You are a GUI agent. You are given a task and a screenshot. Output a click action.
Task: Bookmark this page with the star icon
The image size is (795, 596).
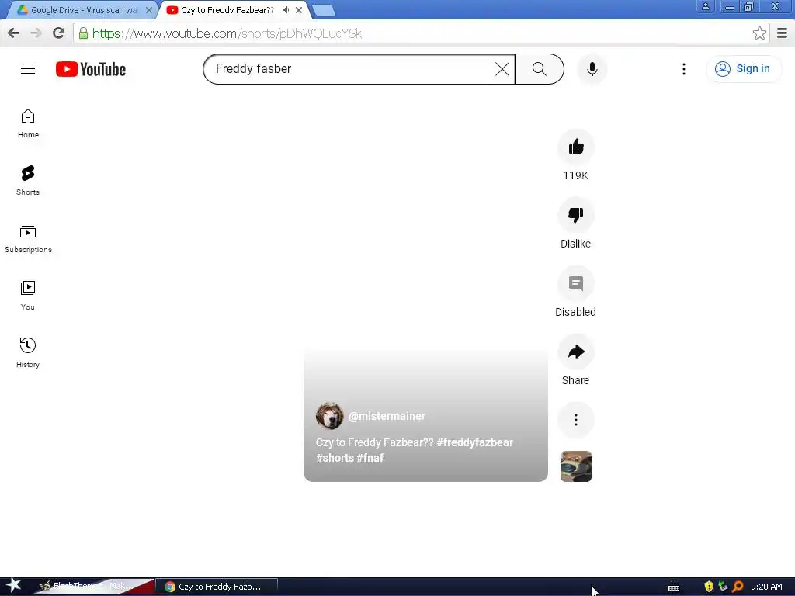759,33
